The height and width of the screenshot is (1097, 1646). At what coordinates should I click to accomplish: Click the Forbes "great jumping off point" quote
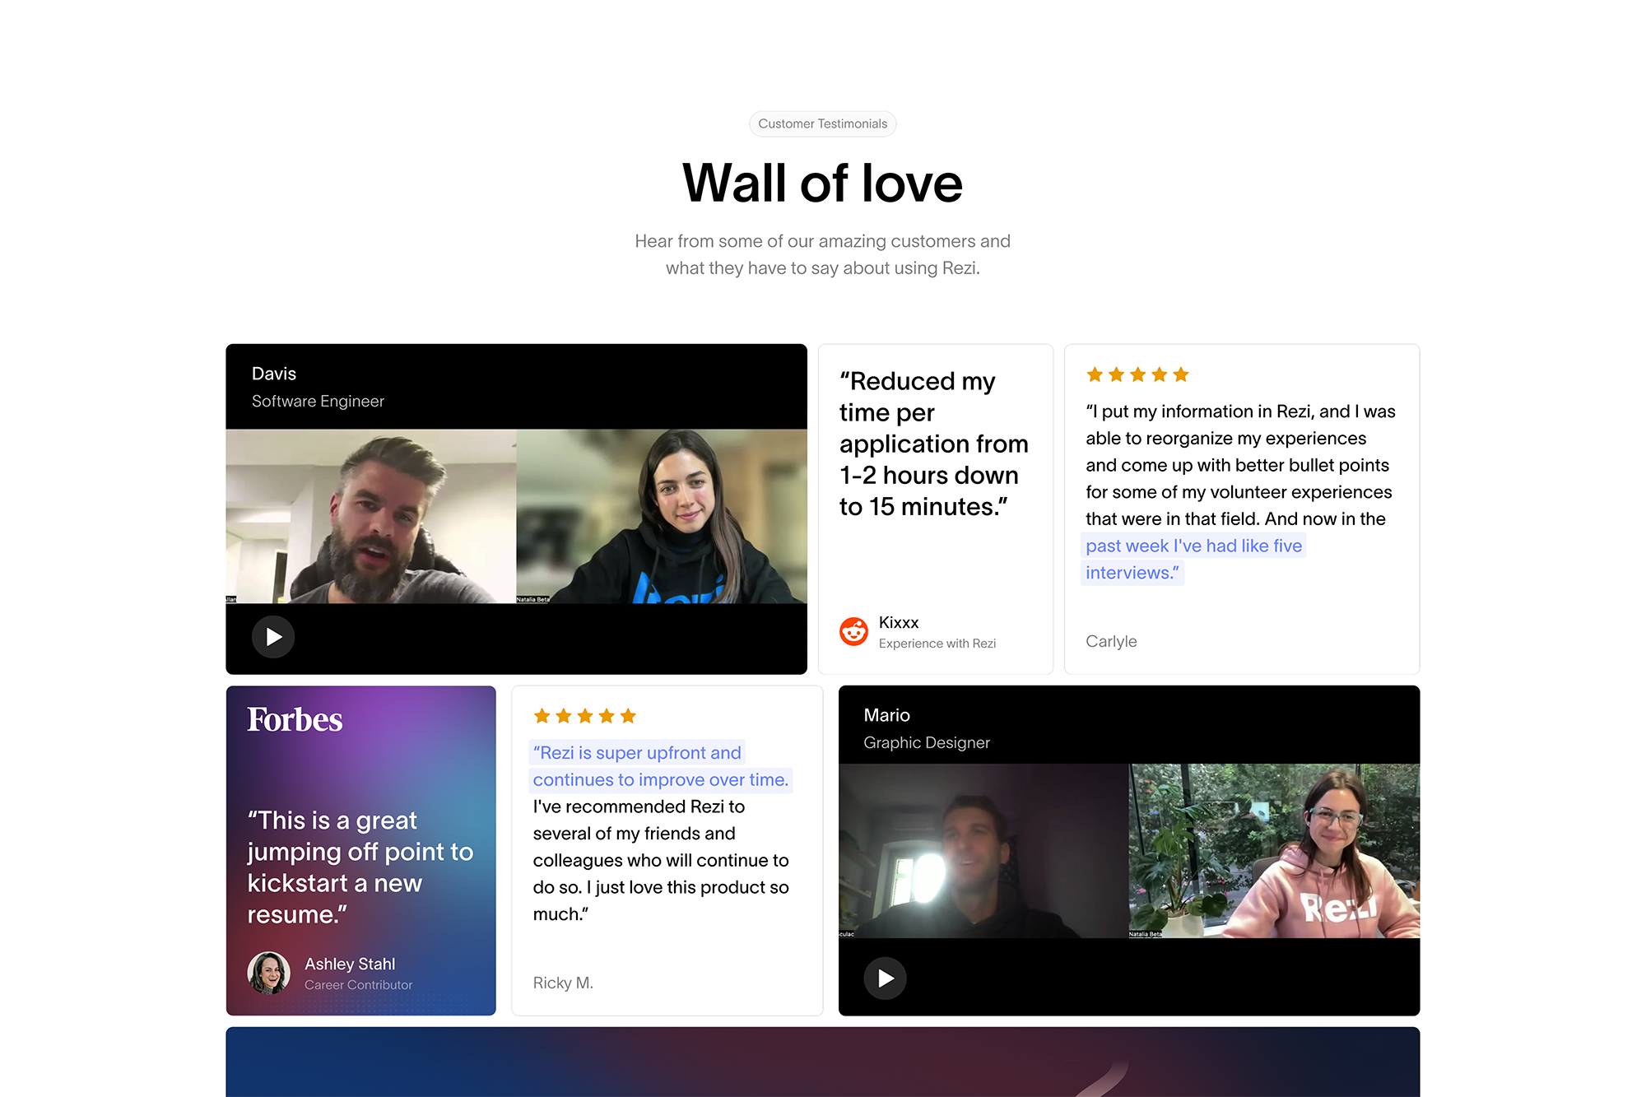(360, 867)
